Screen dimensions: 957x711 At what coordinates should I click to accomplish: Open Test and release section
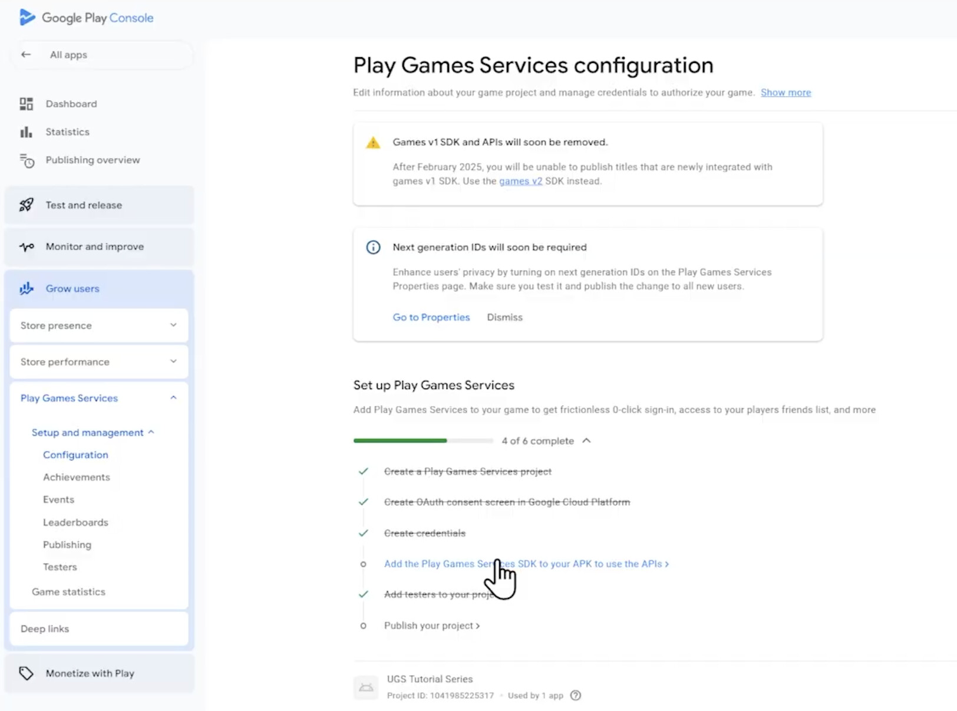click(x=83, y=205)
